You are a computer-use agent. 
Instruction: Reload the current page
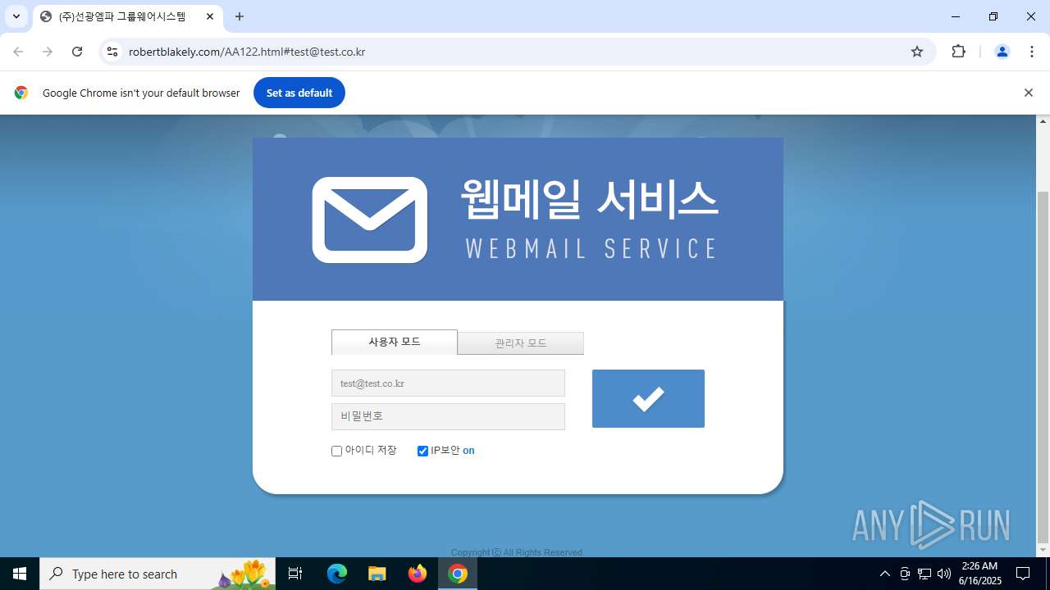point(77,52)
